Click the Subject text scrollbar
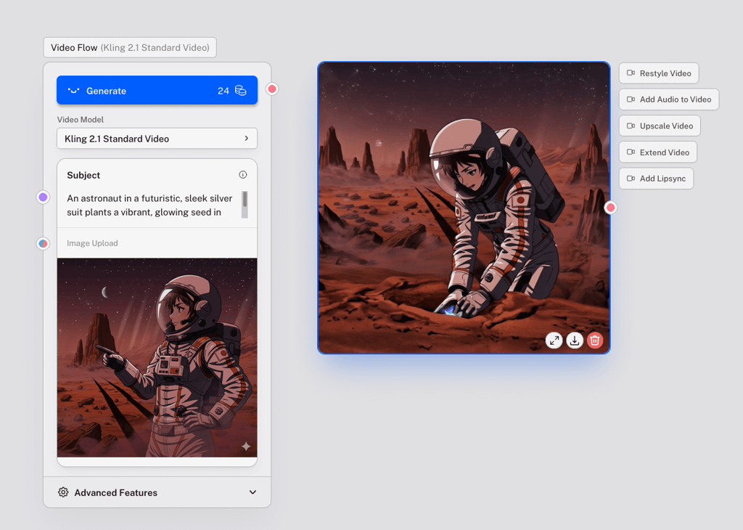The image size is (743, 530). 245,205
